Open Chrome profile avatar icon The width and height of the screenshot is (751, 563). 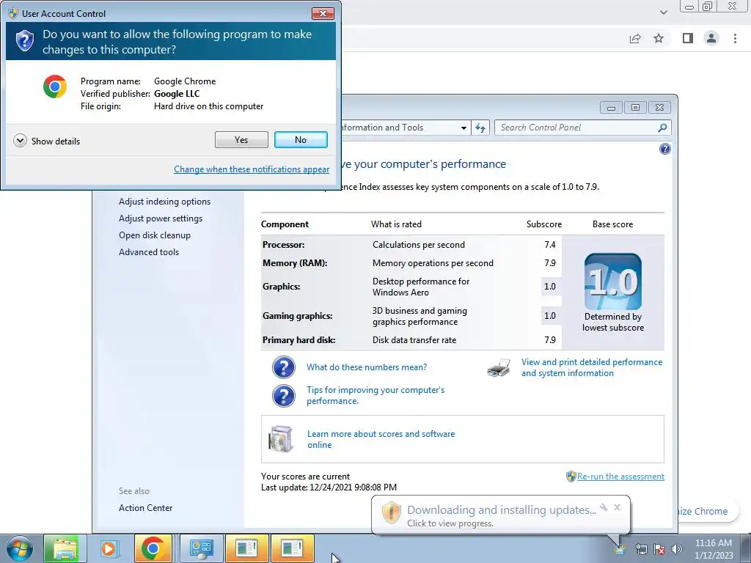click(x=711, y=38)
